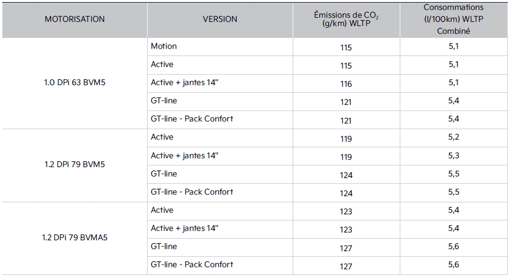Viewport: 511px width, 277px height.
Task: Select Active version under 1.2 DPi 79 BVM5
Action: [162, 137]
